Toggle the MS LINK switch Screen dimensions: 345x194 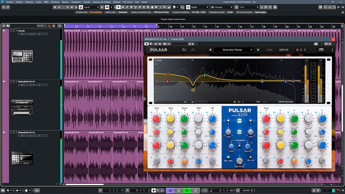click(250, 157)
